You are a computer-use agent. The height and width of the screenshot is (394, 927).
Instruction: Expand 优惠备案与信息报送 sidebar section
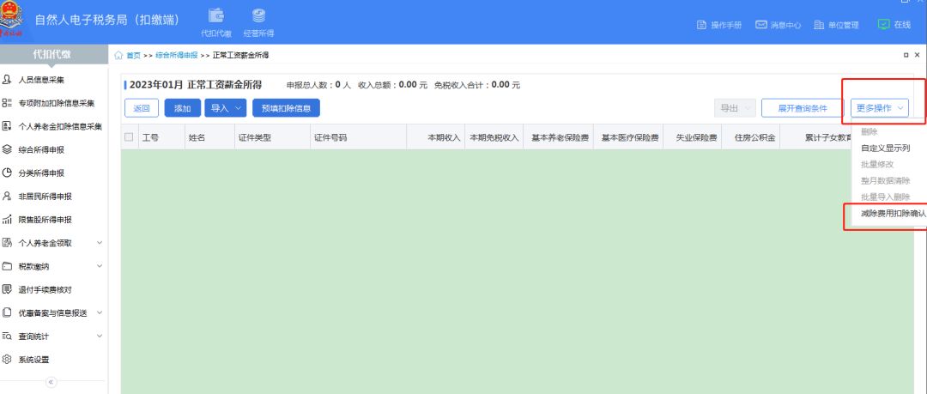click(x=100, y=312)
